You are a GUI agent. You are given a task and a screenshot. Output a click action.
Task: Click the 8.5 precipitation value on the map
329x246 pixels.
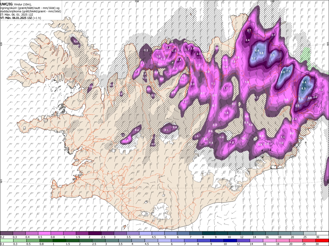[x=304, y=88]
